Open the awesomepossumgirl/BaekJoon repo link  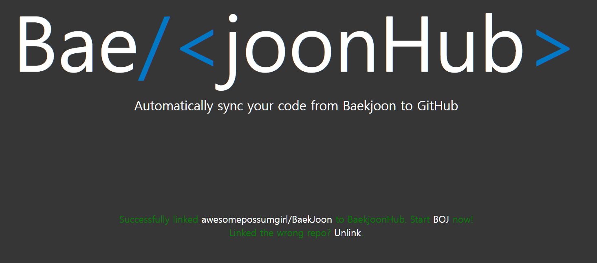pyautogui.click(x=267, y=220)
